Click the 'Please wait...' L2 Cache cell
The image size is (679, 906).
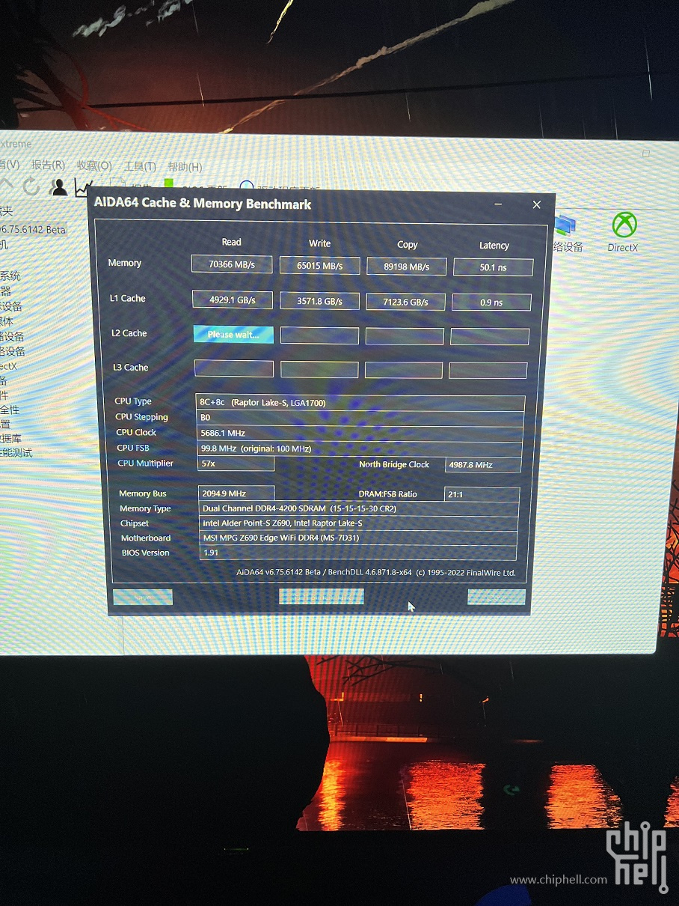pyautogui.click(x=233, y=335)
